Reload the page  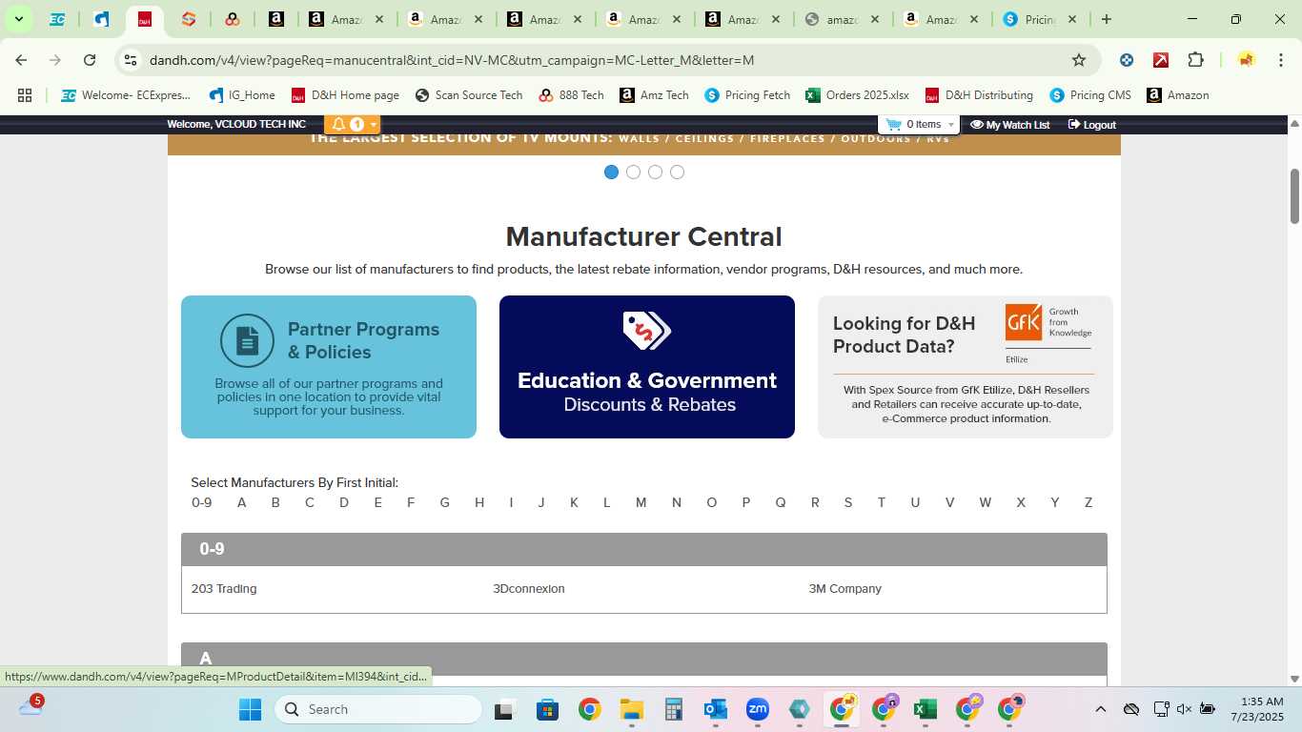click(x=90, y=60)
